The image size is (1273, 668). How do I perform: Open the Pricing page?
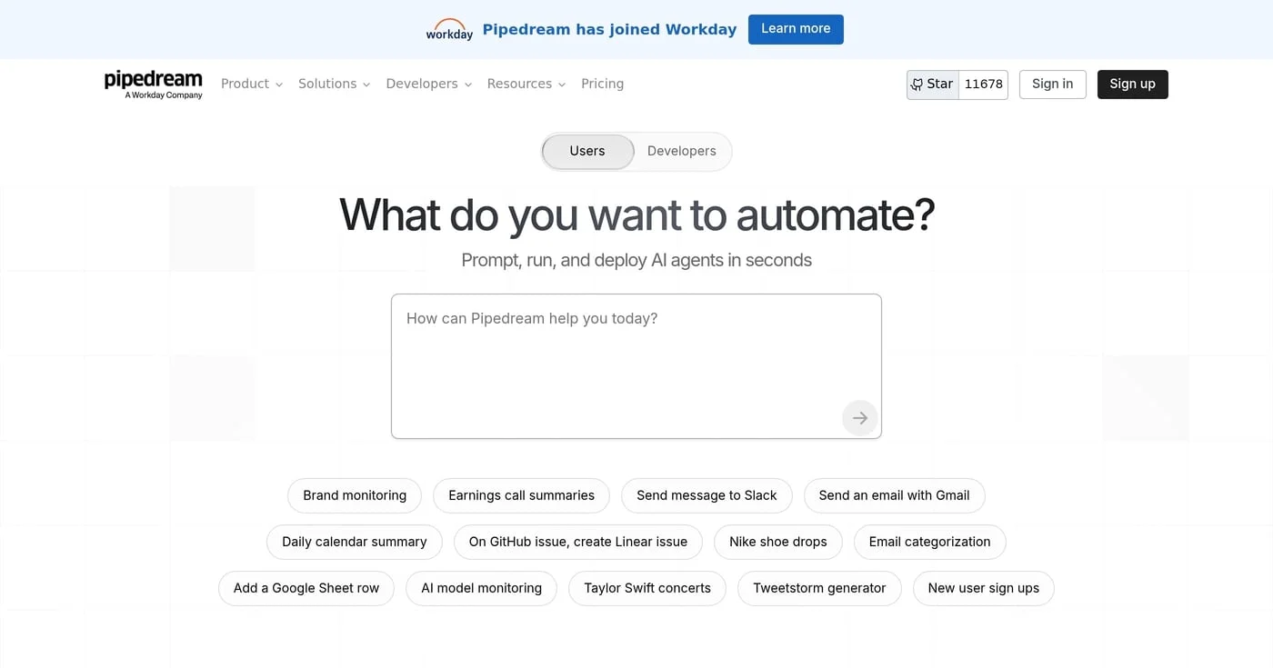click(x=602, y=84)
